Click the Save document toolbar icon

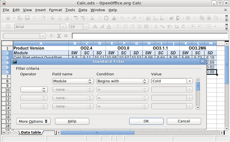coord(27,18)
